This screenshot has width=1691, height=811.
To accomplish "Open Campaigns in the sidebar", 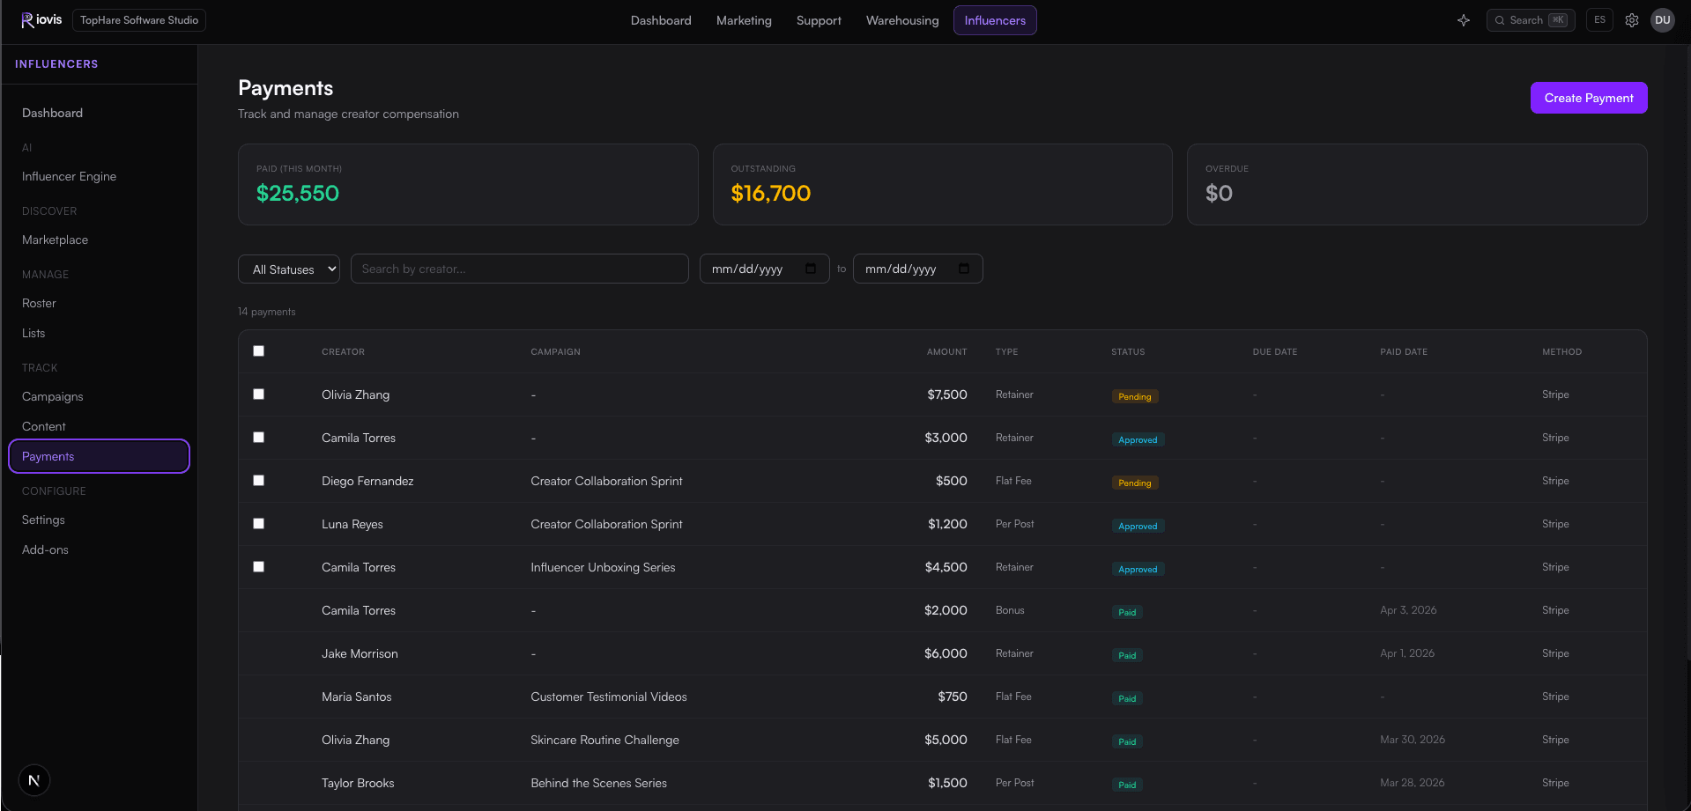I will pos(52,396).
